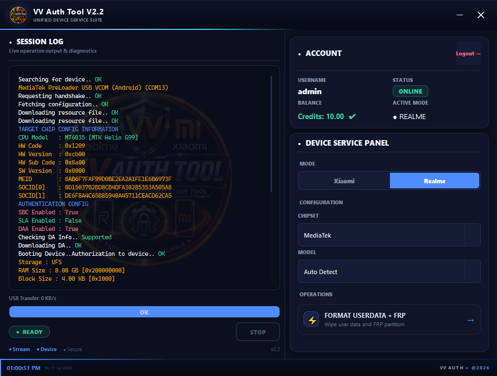The width and height of the screenshot is (497, 376).
Task: Click the Storage : UFS line
Action: pos(40,262)
